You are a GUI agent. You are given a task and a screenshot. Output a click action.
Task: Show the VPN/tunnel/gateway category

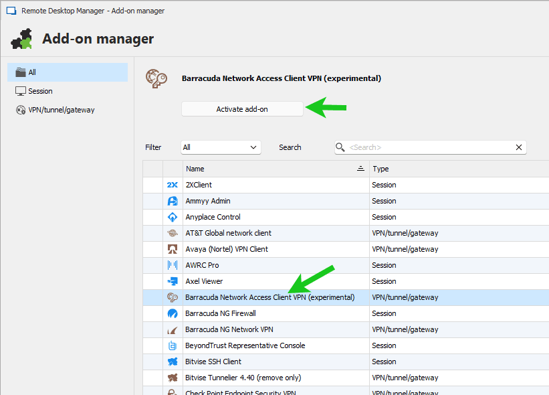point(61,110)
